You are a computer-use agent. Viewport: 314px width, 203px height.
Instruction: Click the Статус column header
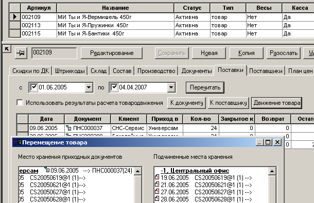pyautogui.click(x=192, y=8)
